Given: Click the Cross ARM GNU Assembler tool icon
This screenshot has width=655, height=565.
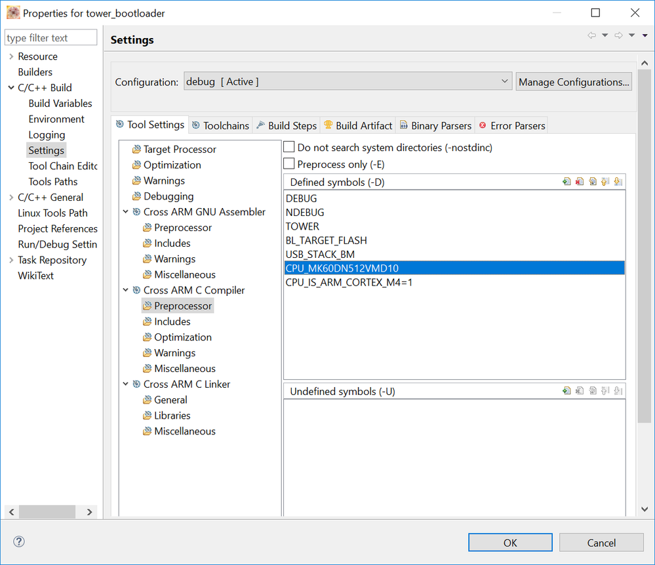Looking at the screenshot, I should point(136,211).
